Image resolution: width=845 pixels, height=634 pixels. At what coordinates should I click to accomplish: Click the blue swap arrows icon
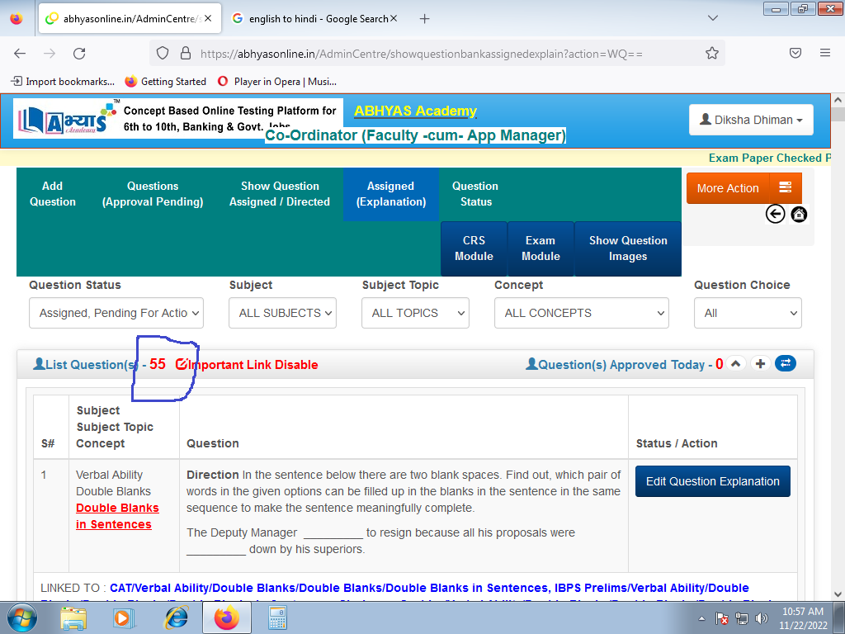786,364
